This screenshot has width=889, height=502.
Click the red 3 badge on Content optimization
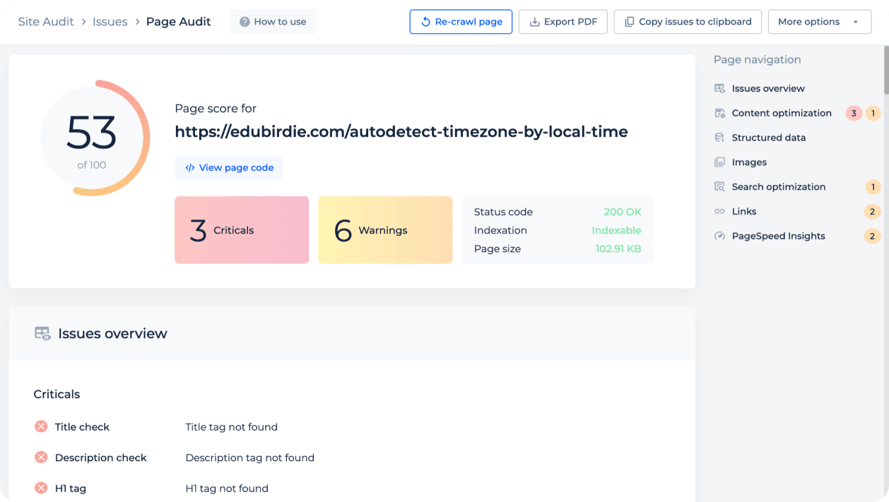[x=854, y=113]
